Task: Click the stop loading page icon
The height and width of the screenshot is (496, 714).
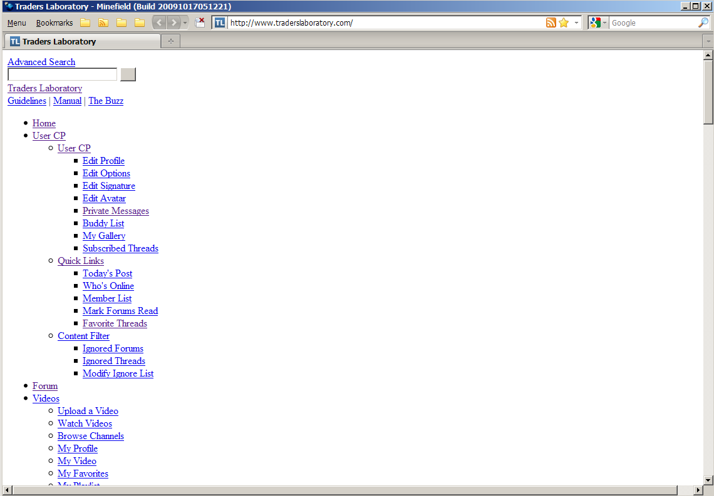Action: (200, 23)
